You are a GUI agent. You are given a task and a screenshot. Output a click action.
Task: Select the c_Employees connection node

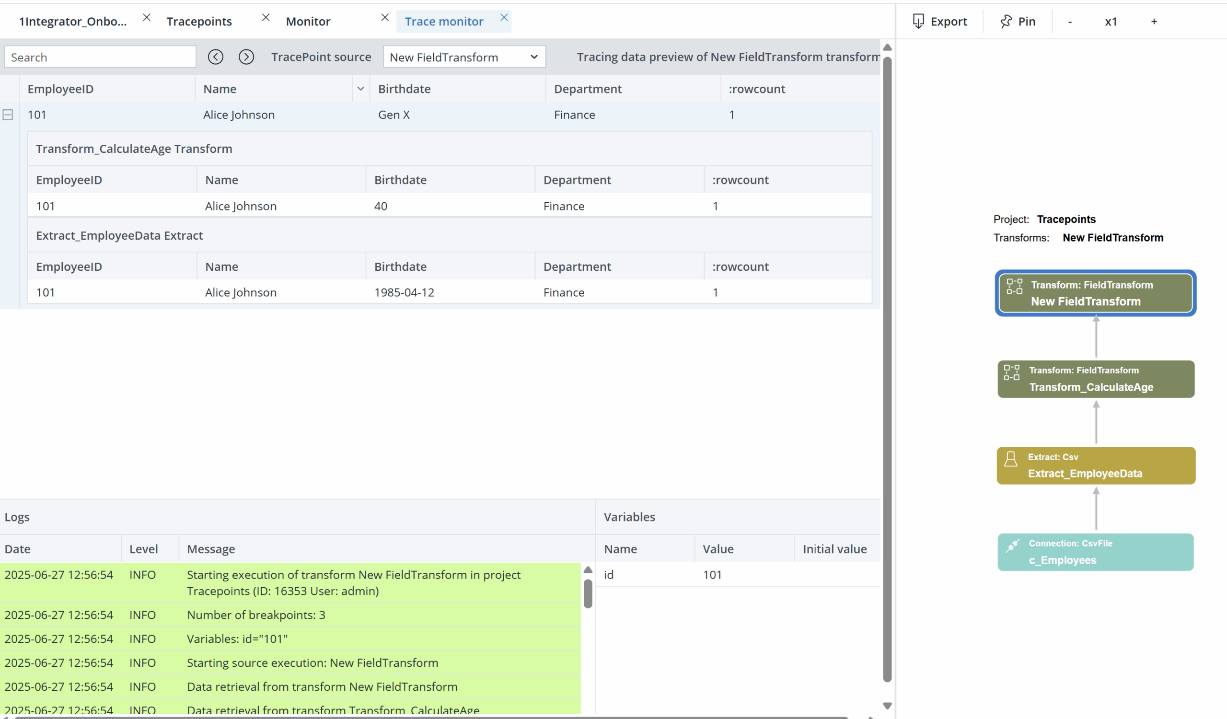(x=1096, y=552)
